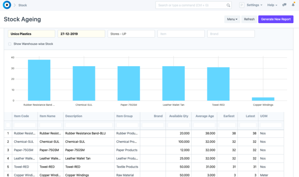Click the Stores - UP warehouse field
The image size is (299, 177).
click(x=131, y=34)
